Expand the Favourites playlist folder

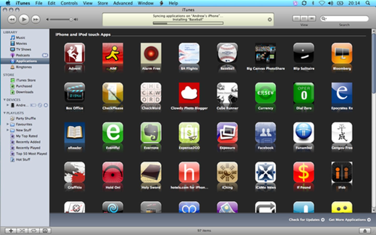point(8,124)
